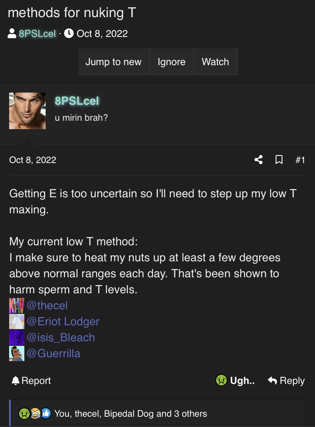View list of users who reacted
This screenshot has height=427, width=315.
(130, 413)
